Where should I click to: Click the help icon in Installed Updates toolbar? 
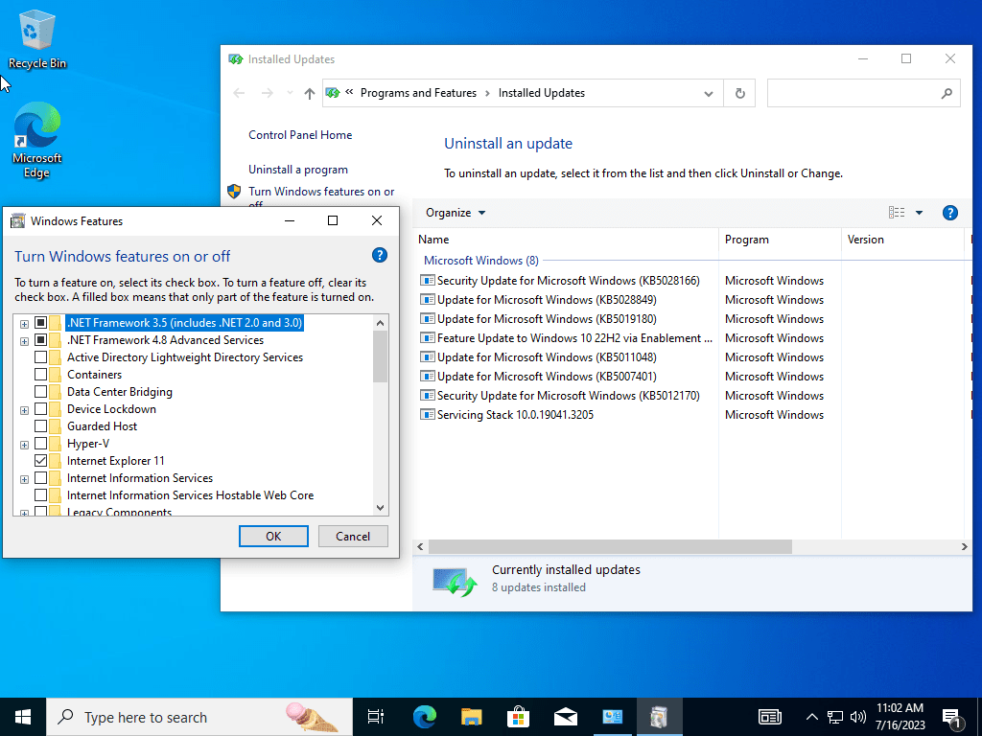949,213
